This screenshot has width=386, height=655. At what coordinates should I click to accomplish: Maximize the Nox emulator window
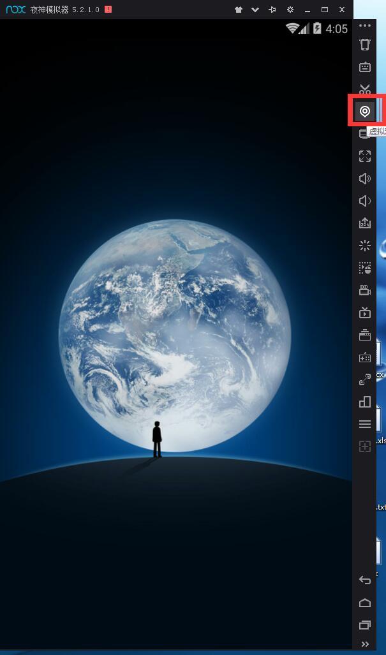[325, 10]
